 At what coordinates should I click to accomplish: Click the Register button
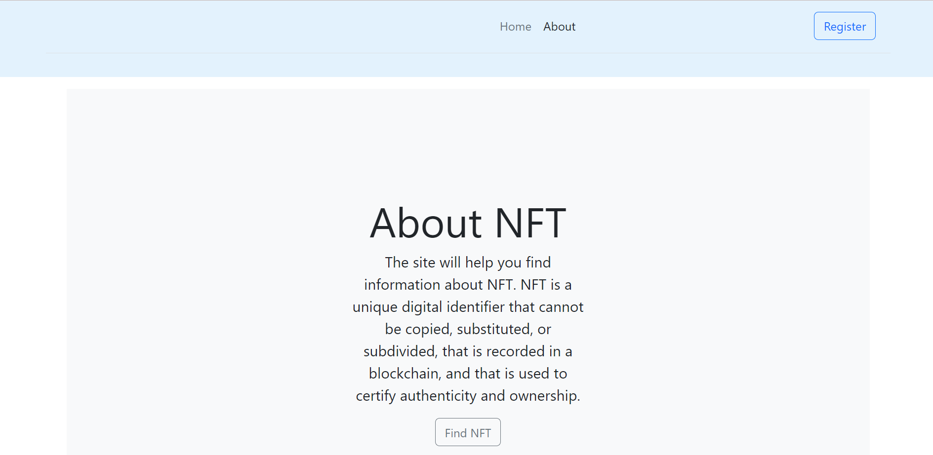coord(845,26)
